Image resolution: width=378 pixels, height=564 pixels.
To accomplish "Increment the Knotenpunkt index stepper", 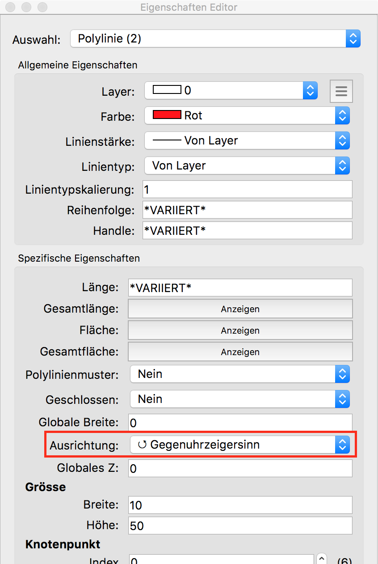I will coord(322,558).
